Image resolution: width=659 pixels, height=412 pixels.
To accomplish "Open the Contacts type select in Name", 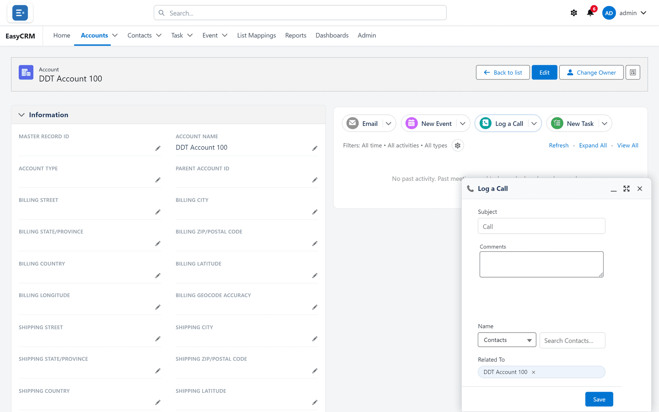I will [x=507, y=340].
